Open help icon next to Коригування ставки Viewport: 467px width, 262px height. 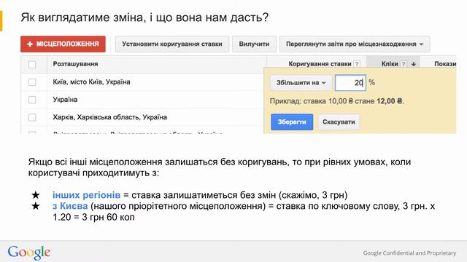(357, 64)
